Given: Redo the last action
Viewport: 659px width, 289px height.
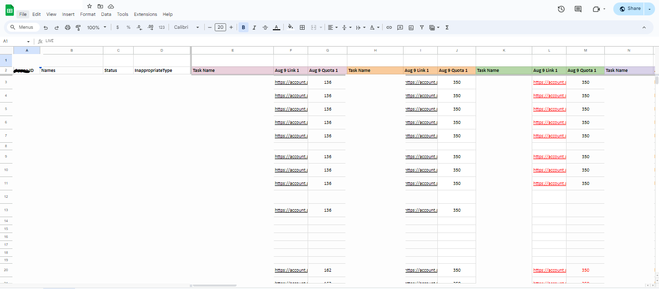Looking at the screenshot, I should click(57, 28).
